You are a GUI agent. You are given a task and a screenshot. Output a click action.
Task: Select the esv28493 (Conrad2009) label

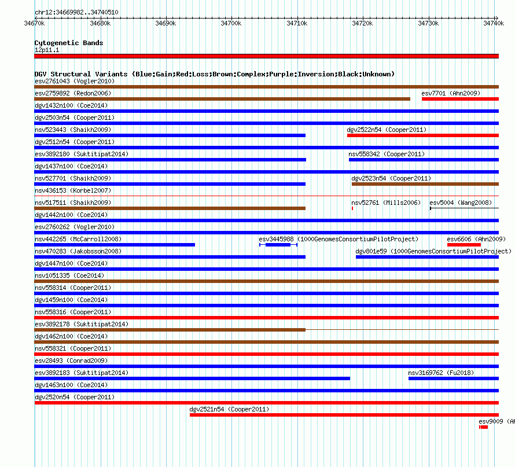71,361
